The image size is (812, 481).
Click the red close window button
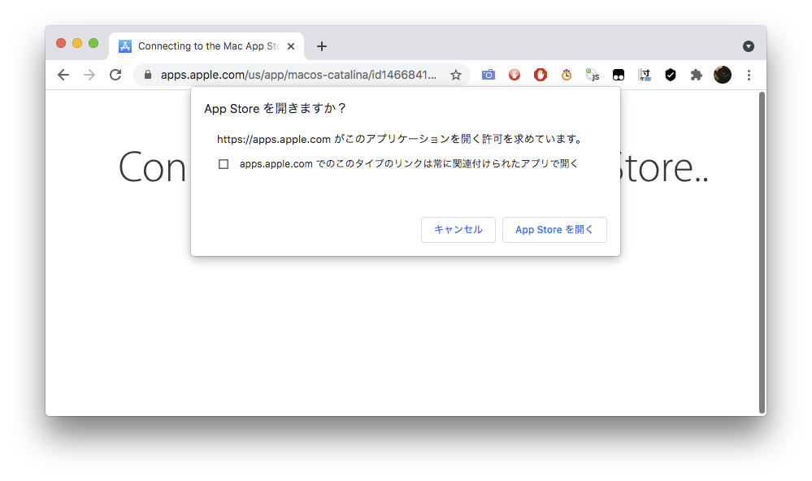pyautogui.click(x=61, y=44)
